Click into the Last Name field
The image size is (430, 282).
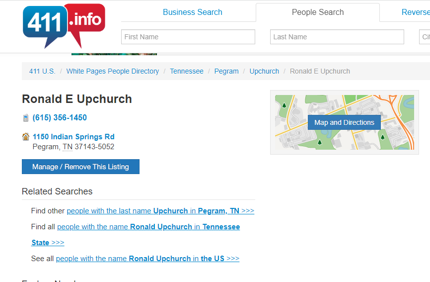337,37
